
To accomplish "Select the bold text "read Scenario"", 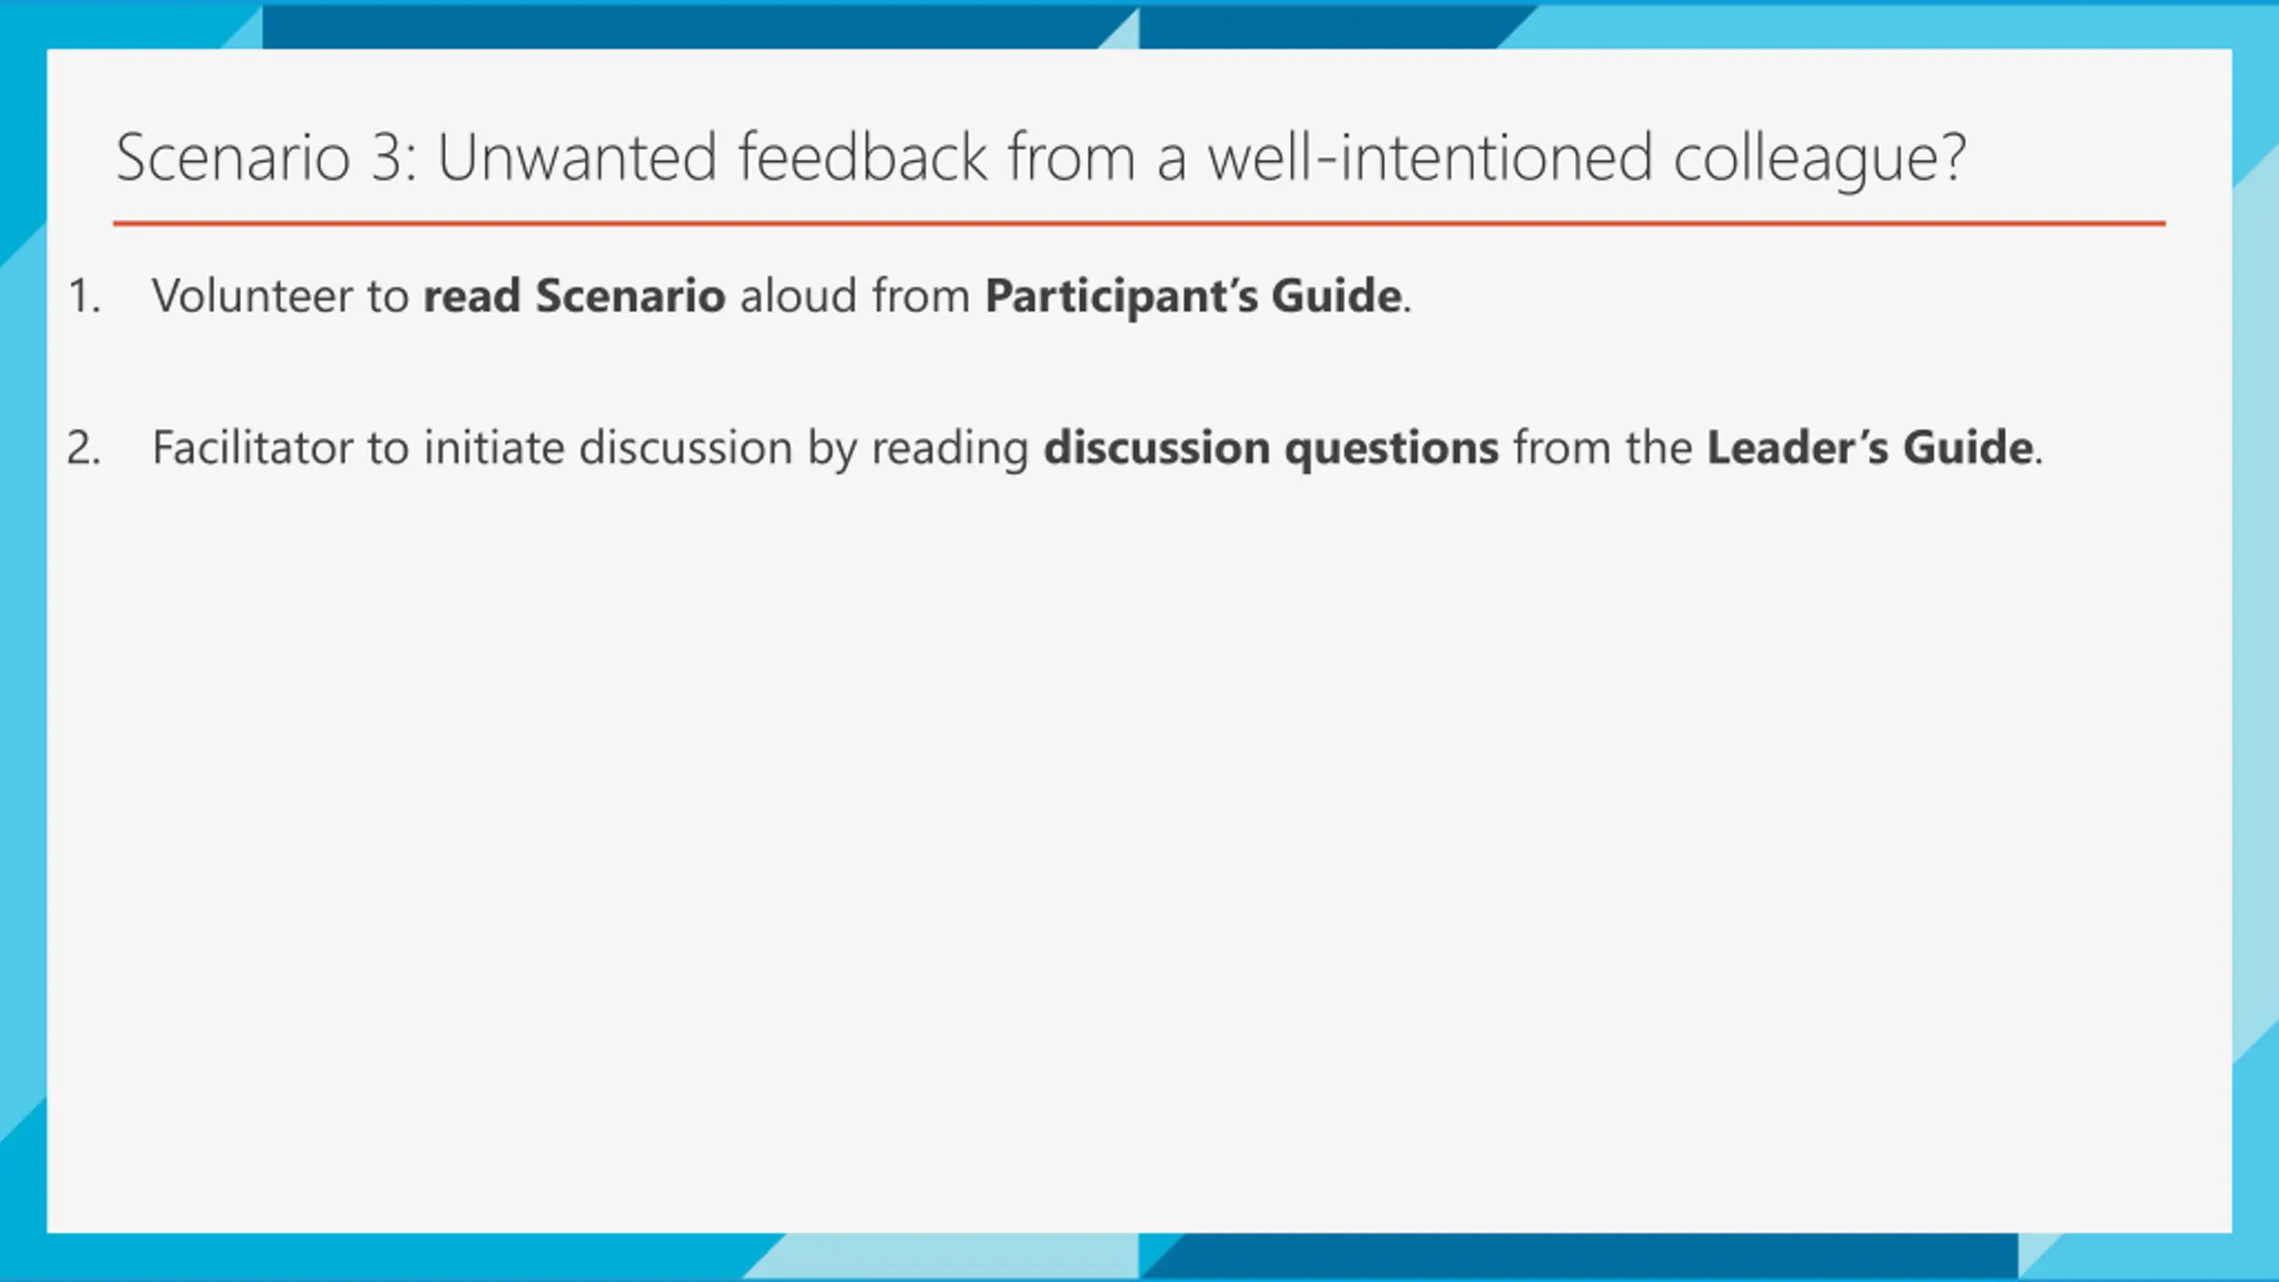I will tap(574, 296).
